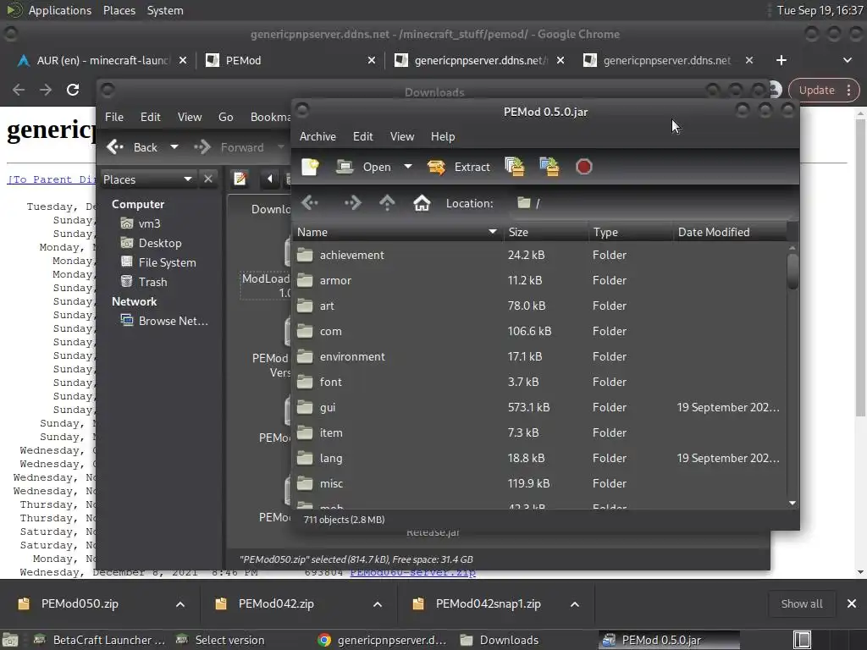Close the Places sidebar pane
This screenshot has height=650, width=867.
(208, 179)
